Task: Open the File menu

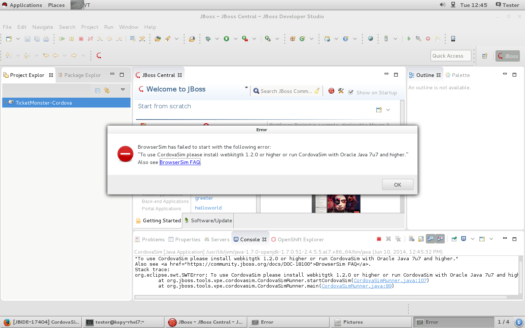Action: [7, 27]
